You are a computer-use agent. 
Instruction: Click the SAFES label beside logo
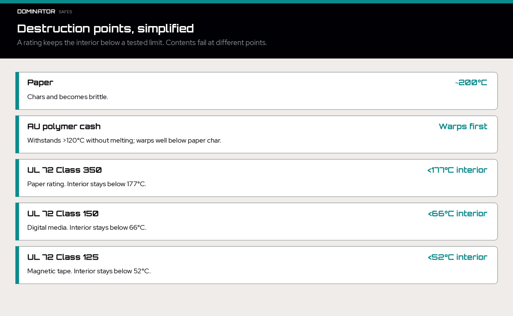(65, 12)
